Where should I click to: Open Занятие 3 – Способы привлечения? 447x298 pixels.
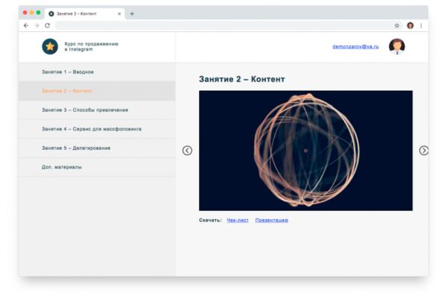97,110
